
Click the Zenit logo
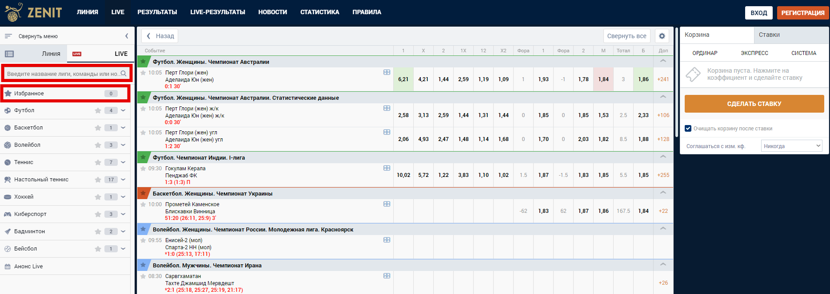tap(33, 12)
